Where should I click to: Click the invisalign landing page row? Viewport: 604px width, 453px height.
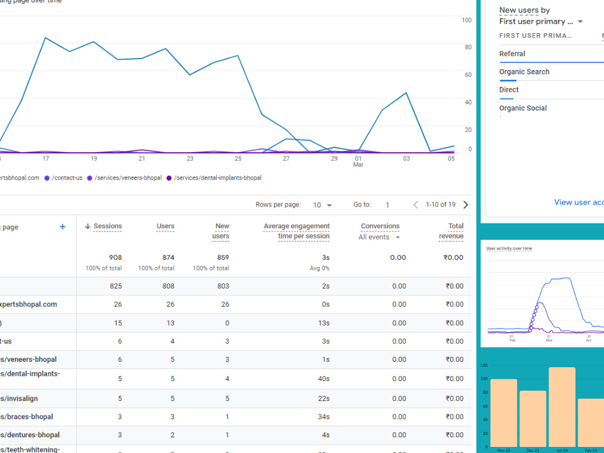click(236, 398)
